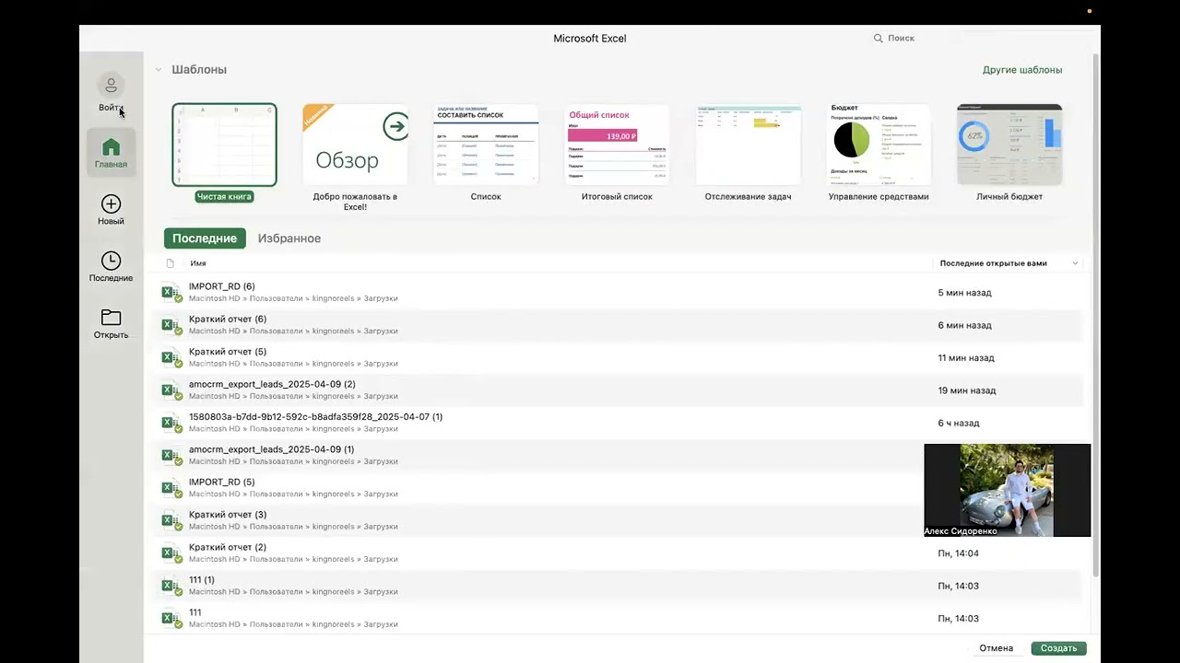Click the 5 мин назад timestamp

tap(964, 293)
